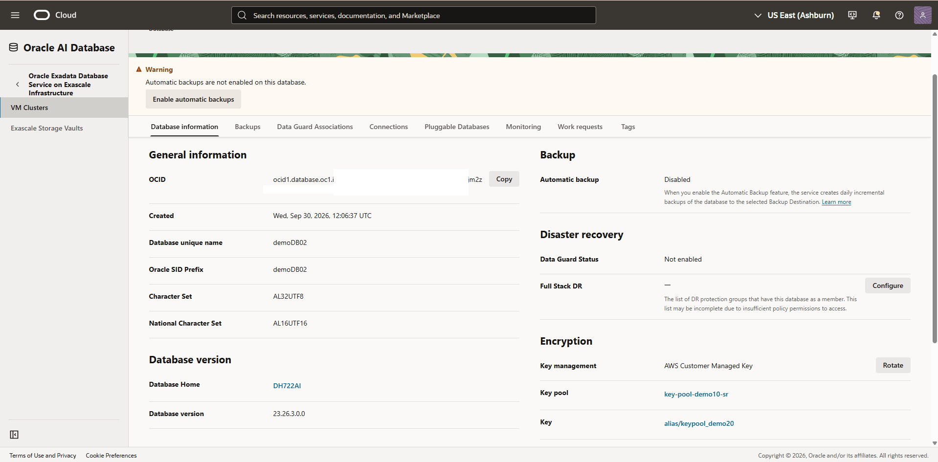The height and width of the screenshot is (462, 938).
Task: Open Cookie Preferences in the footer
Action: (x=111, y=455)
